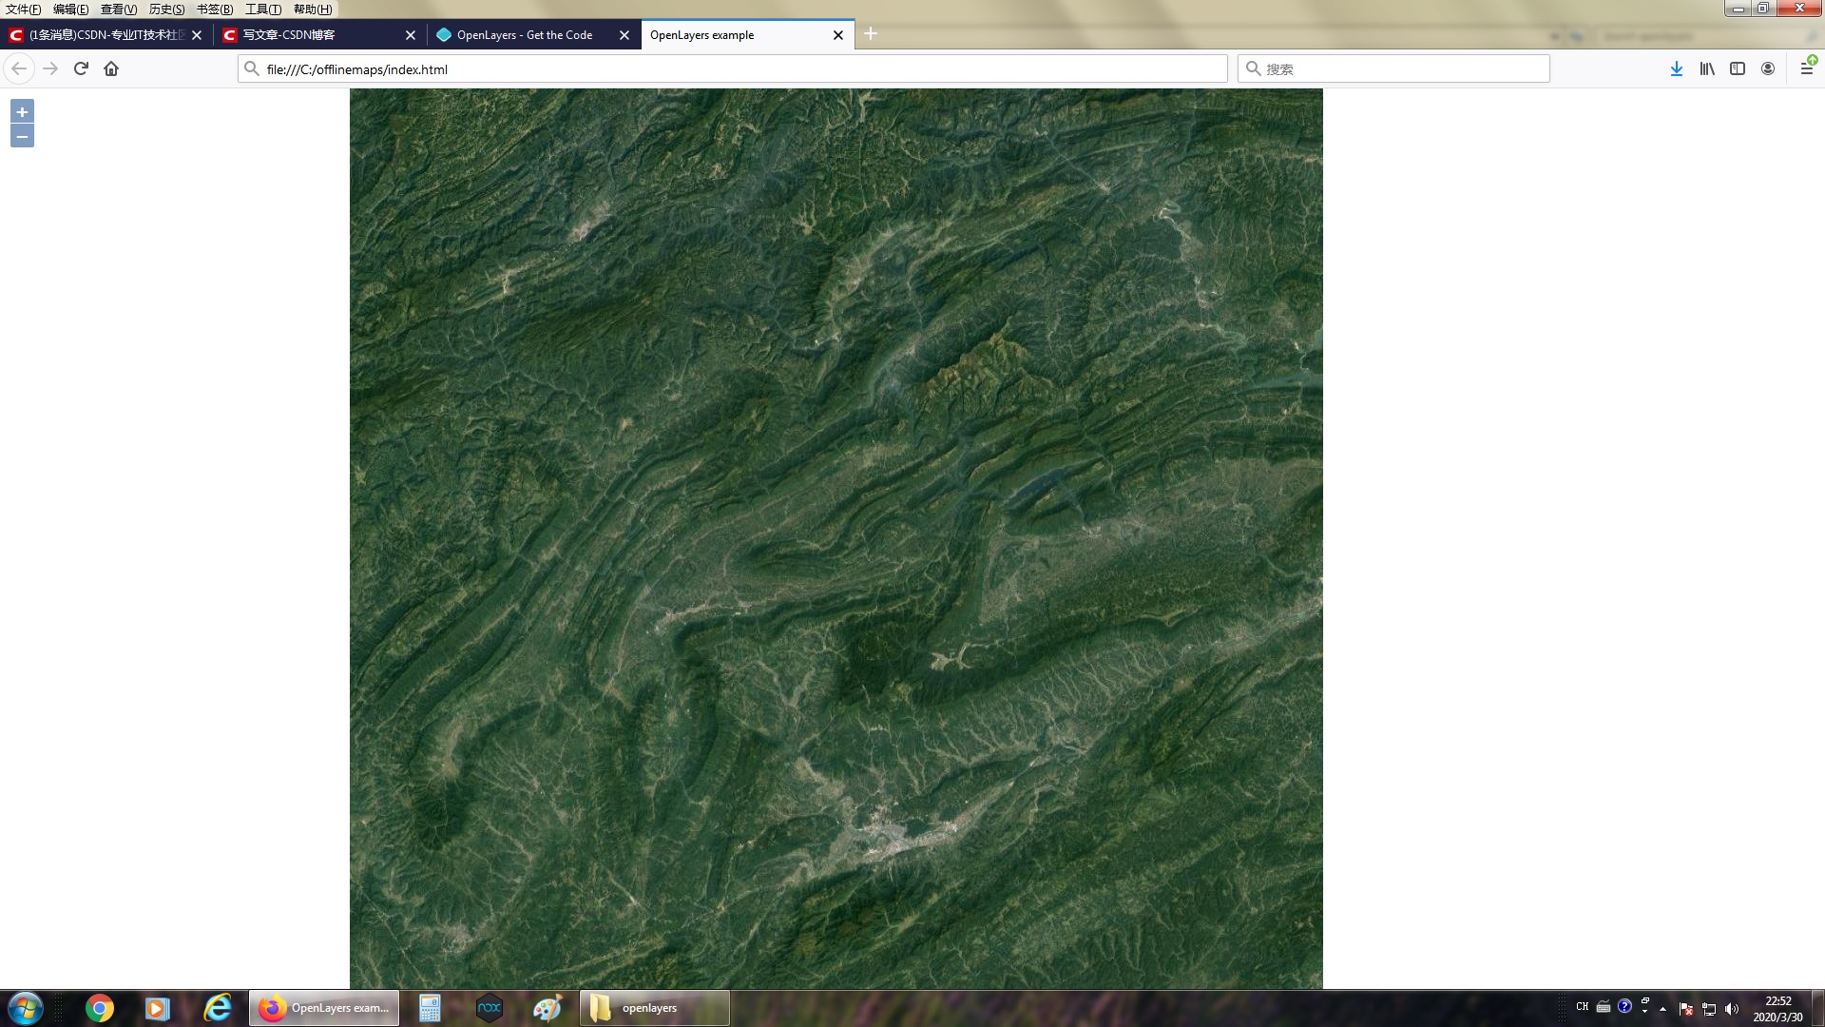Open the Firefox downloads panel
The image size is (1825, 1027).
click(x=1677, y=68)
